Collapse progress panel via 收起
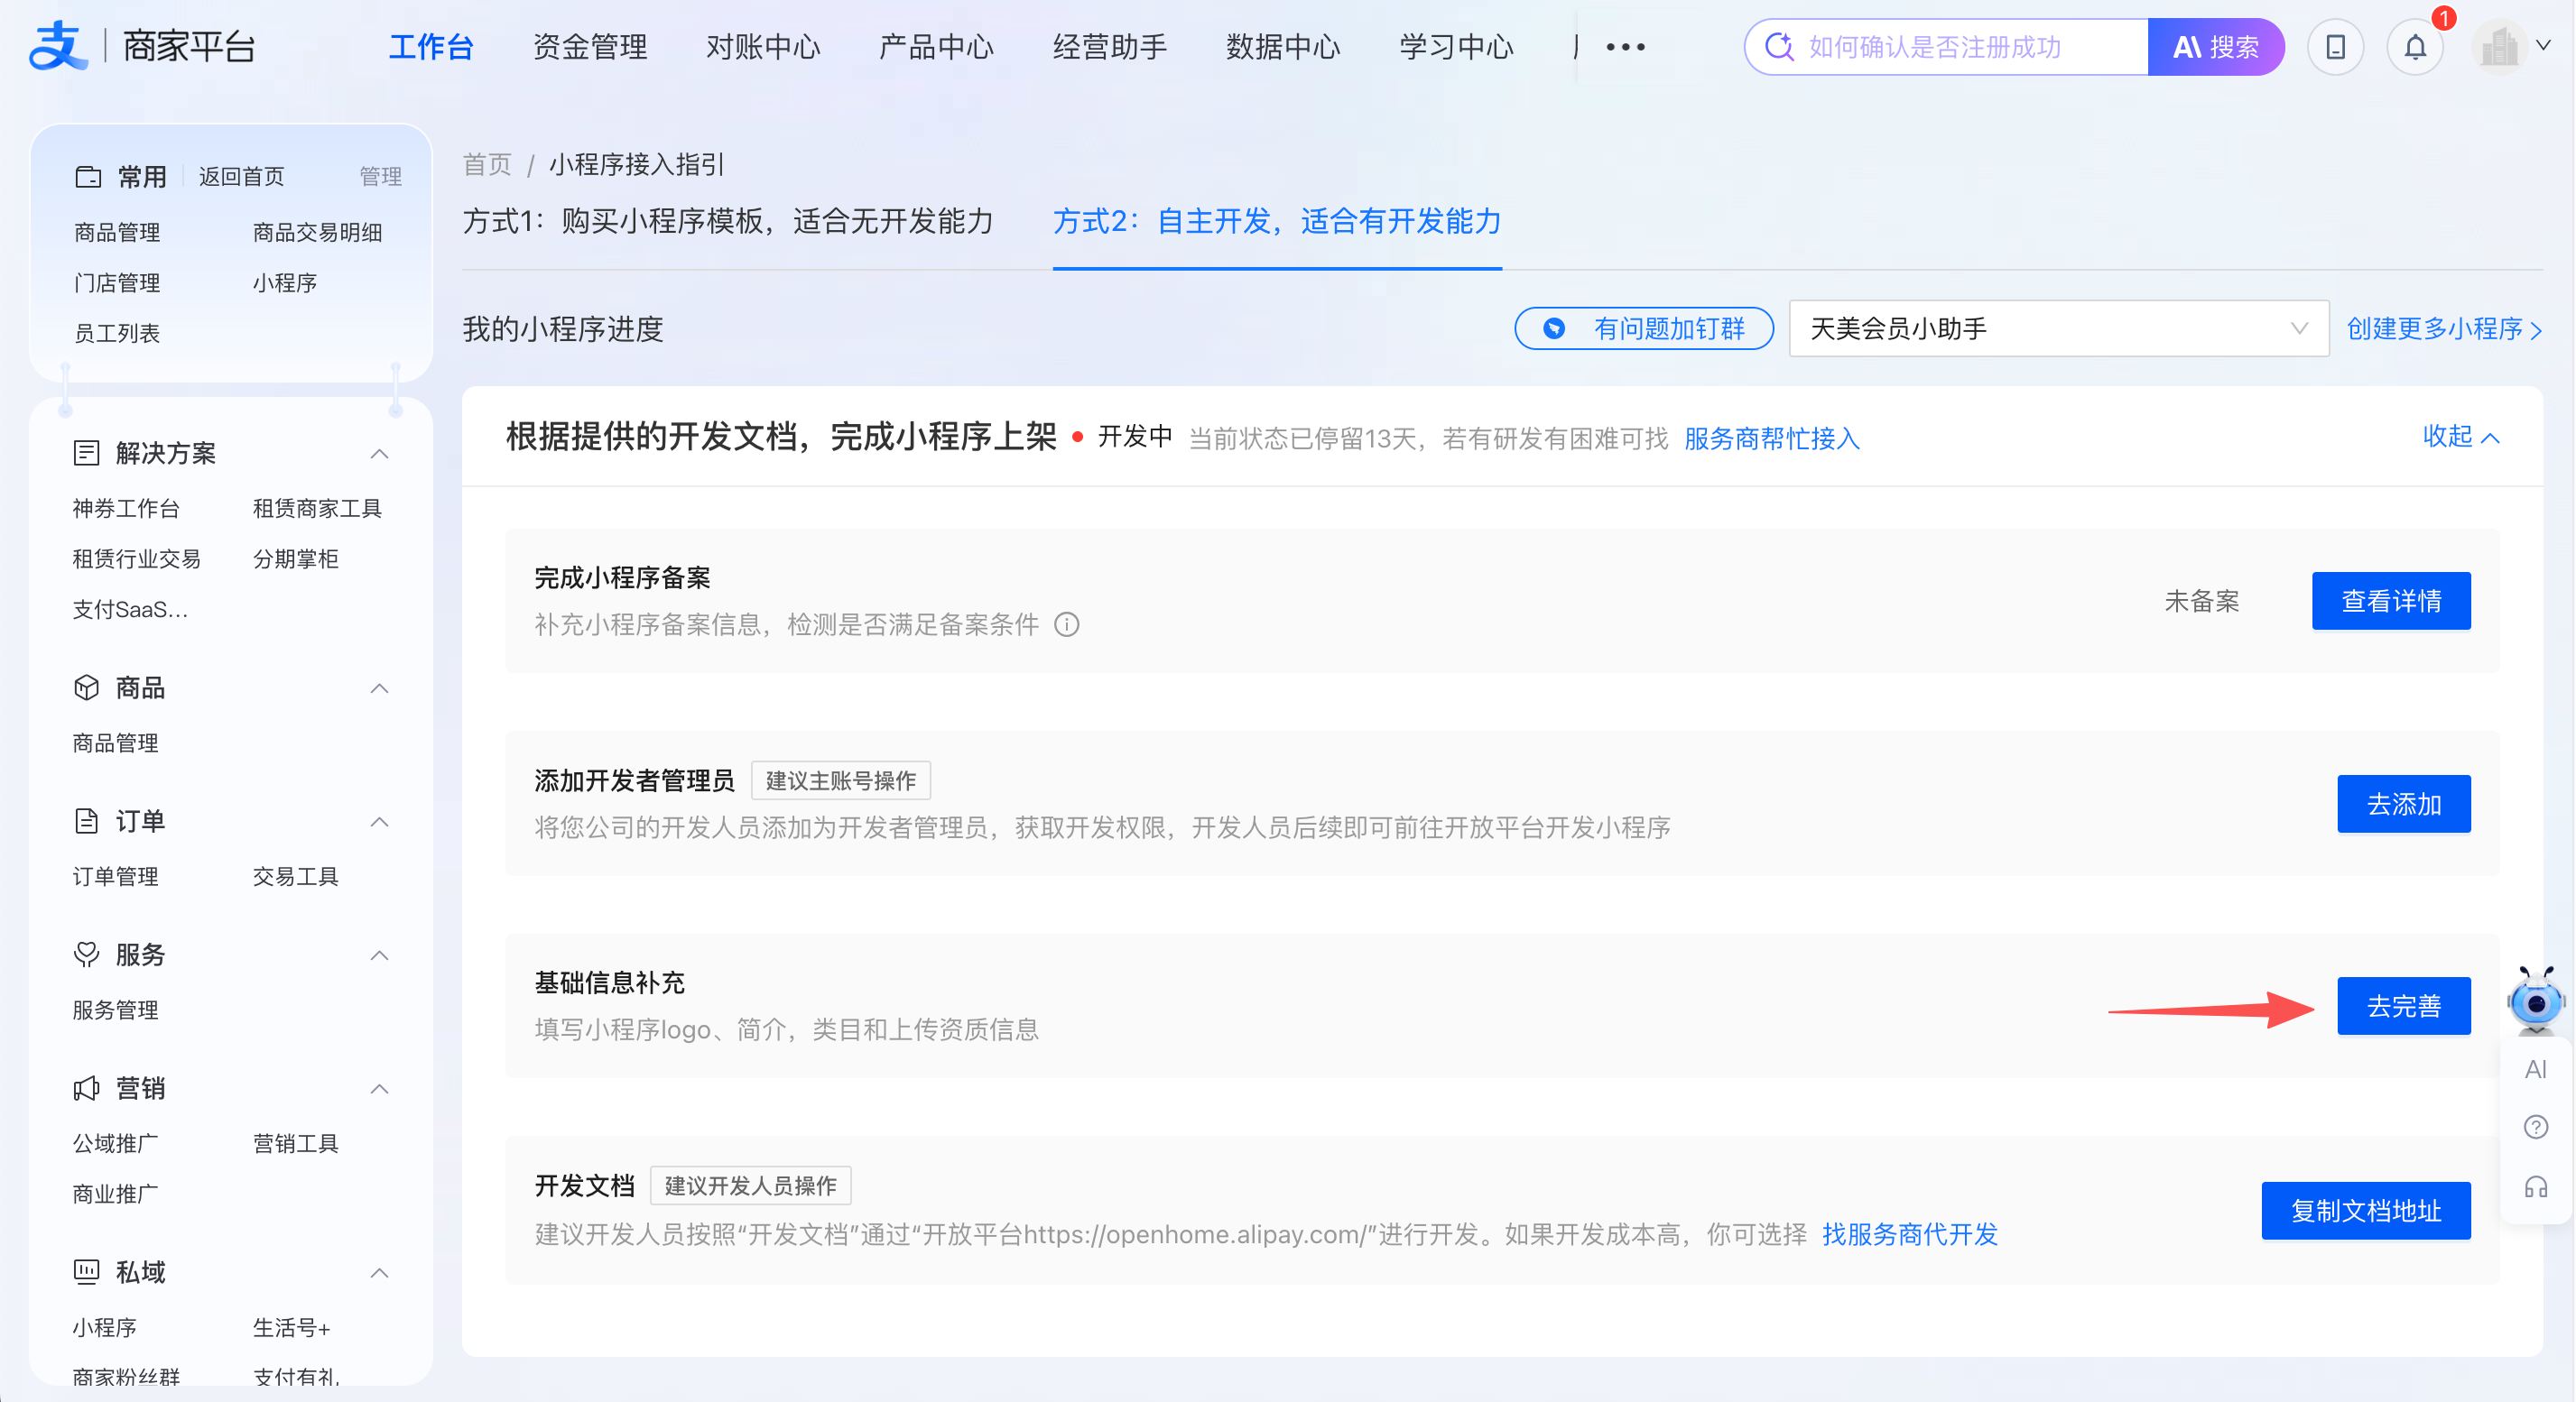This screenshot has width=2576, height=1402. click(x=2460, y=437)
